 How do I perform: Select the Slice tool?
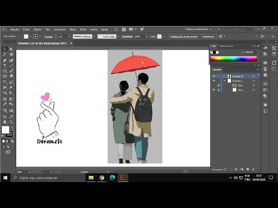(11, 117)
